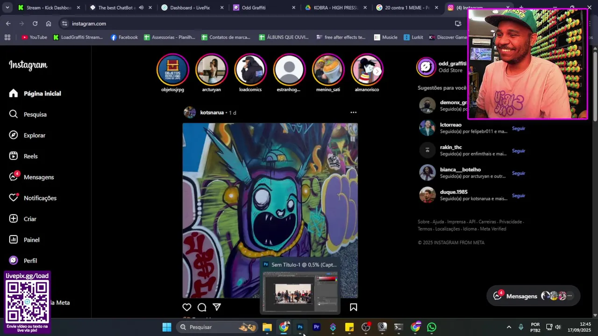Switch to Stream - Kick Dashboard tab

48,7
